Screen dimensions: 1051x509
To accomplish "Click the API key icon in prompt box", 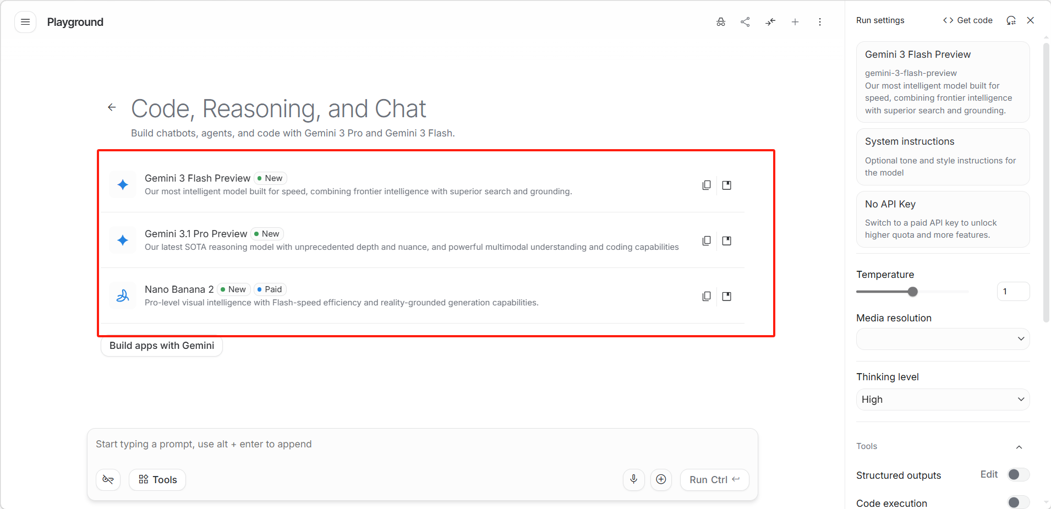I will point(108,480).
